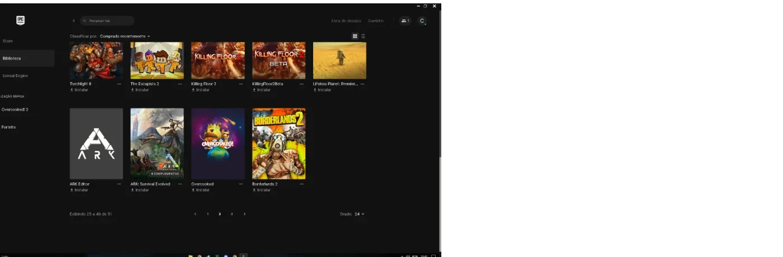Click the file explorer icon in taskbar

tap(191, 256)
